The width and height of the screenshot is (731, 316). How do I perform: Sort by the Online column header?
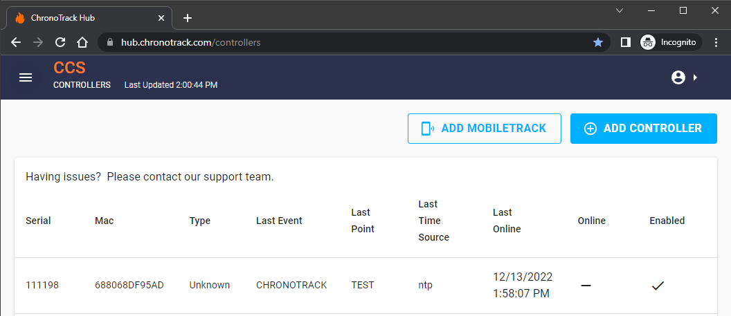click(592, 221)
